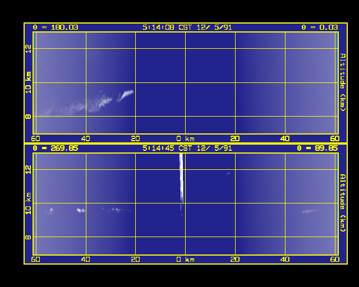Select the upper panel's Altitude (km) axis title
The width and height of the screenshot is (359, 287).
(x=343, y=82)
